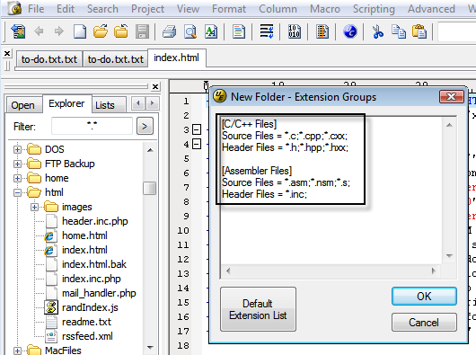
Task: Switch to the Open panel tab
Action: coord(23,105)
